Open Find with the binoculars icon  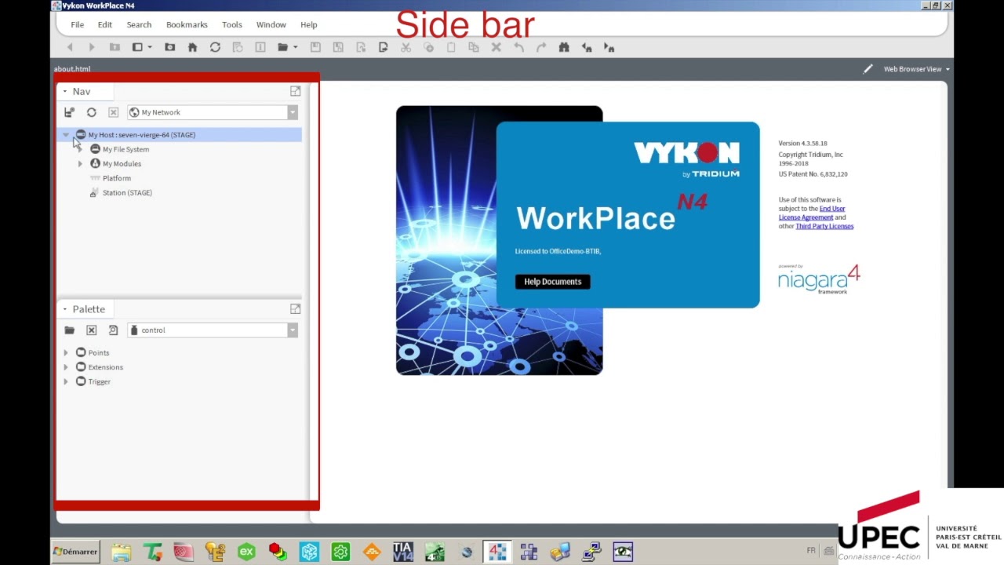pyautogui.click(x=564, y=48)
